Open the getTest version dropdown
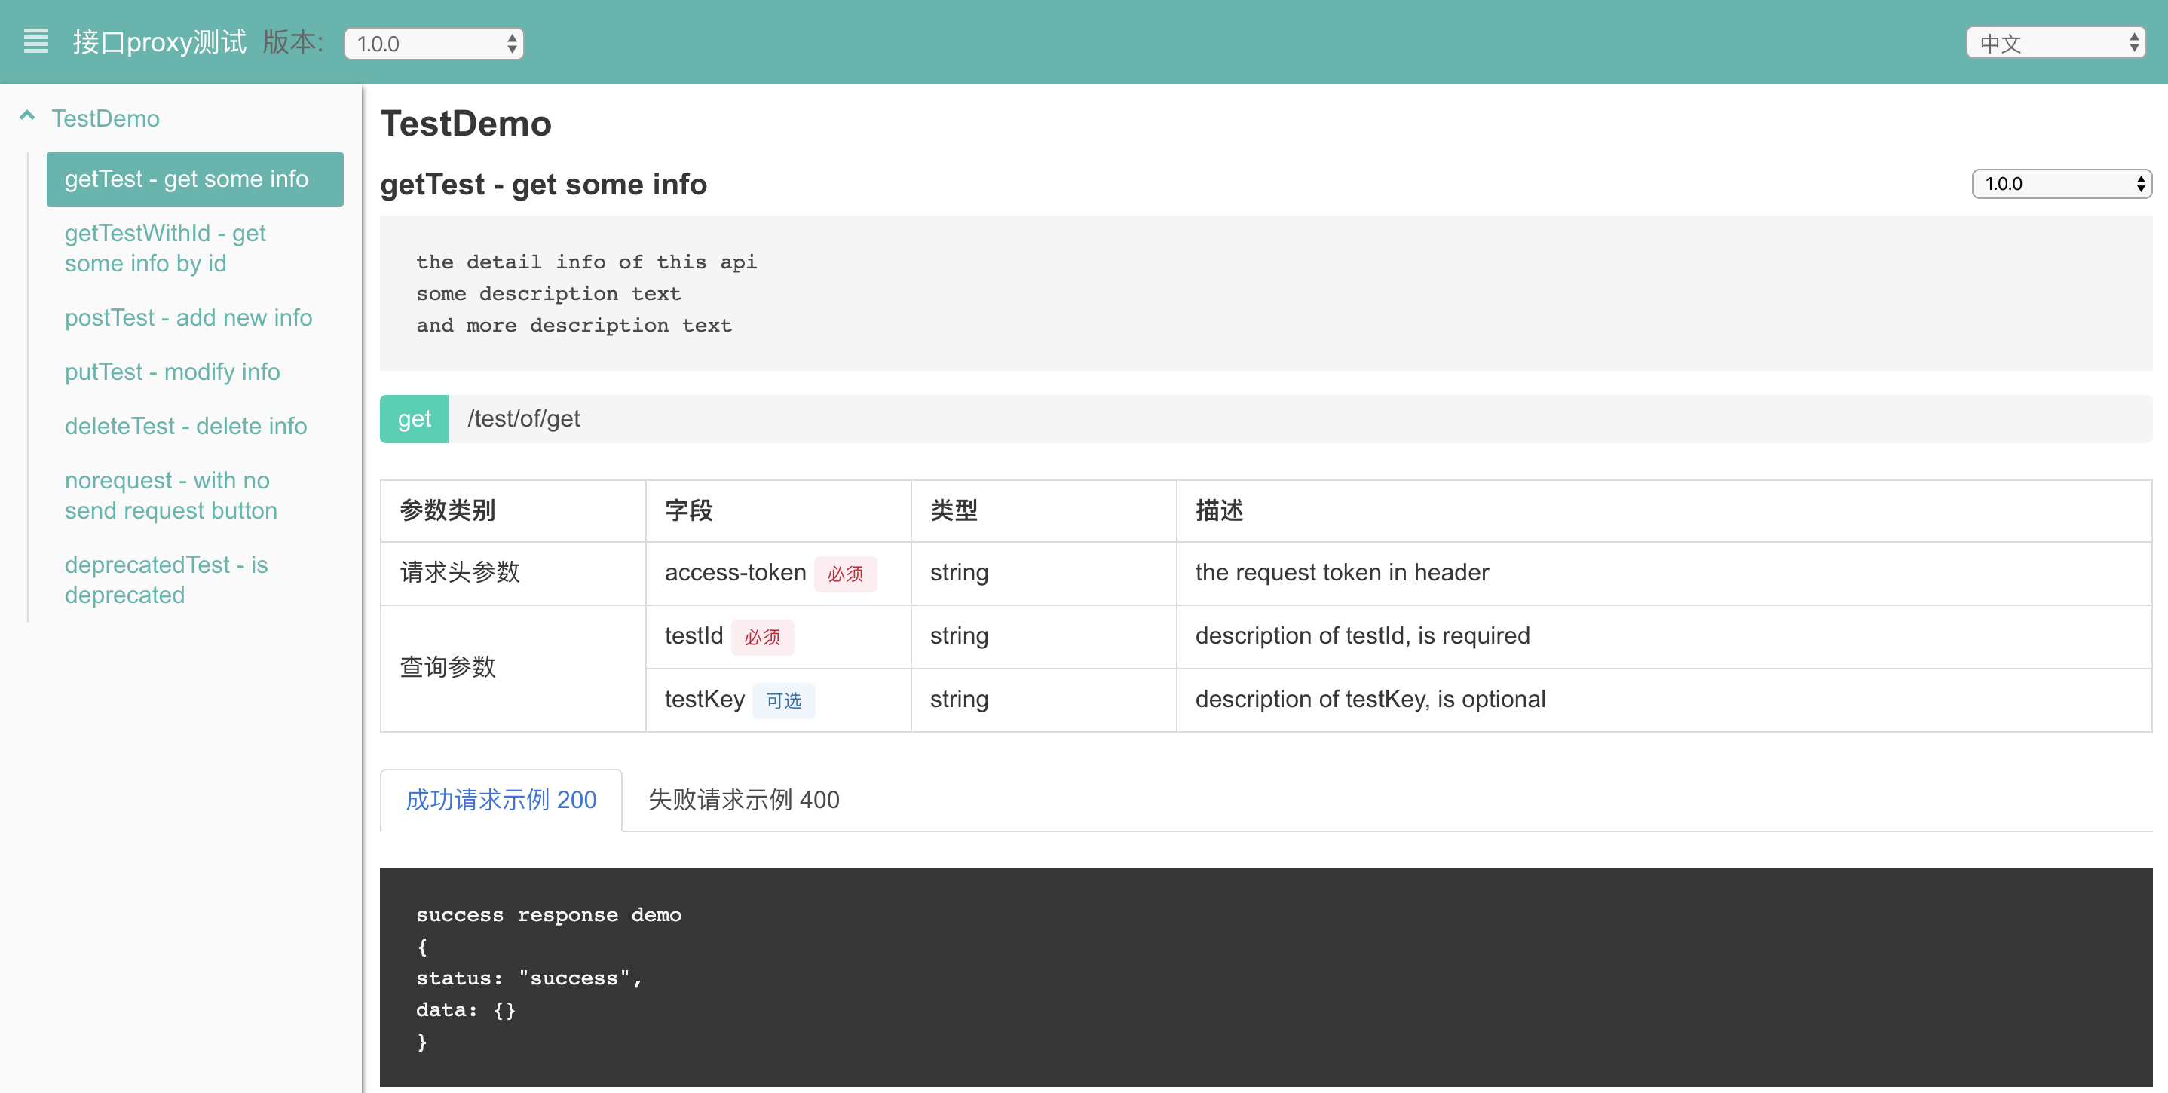This screenshot has width=2168, height=1093. [x=2060, y=183]
